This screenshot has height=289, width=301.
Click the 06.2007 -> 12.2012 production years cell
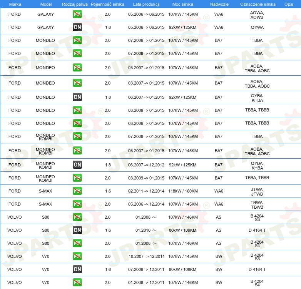146,165
